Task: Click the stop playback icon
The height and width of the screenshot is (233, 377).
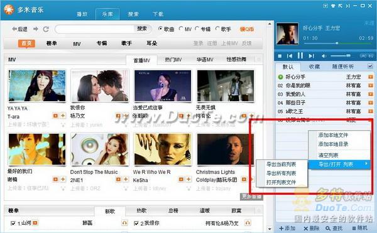Action: [x=280, y=56]
